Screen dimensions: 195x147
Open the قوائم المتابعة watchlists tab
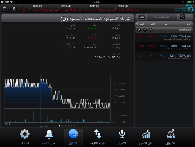(97, 137)
